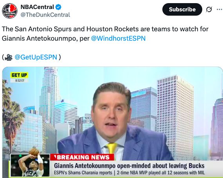The height and width of the screenshot is (178, 223).
Task: Open the @WindhorstESPN mention link
Action: [x=118, y=38]
